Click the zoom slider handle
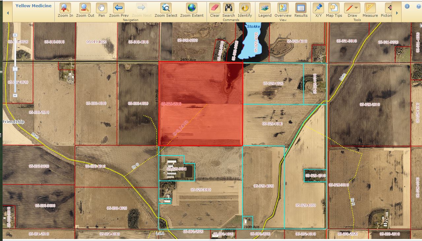422x241 pixels. 15,69
